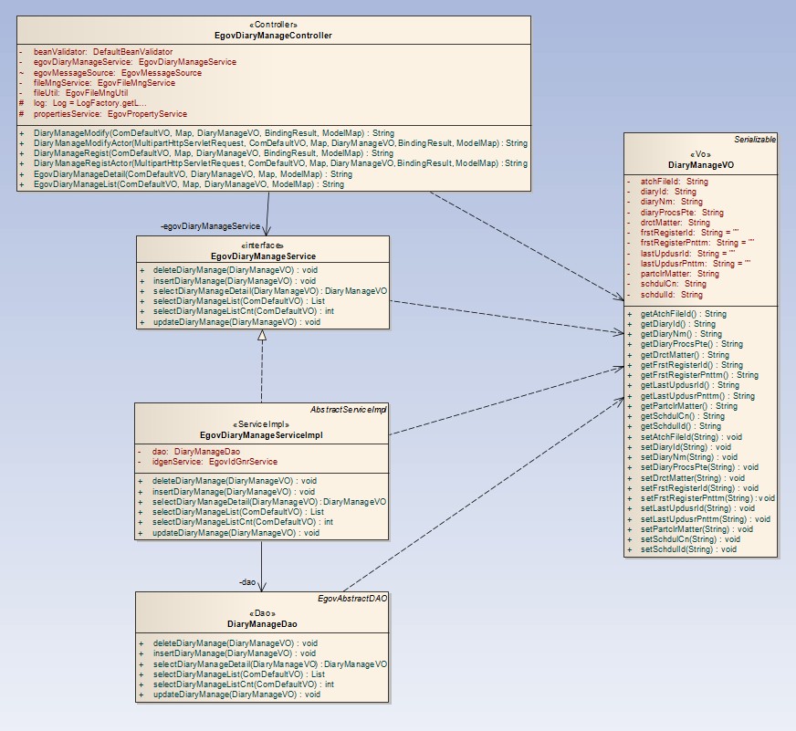The width and height of the screenshot is (796, 731).
Task: Select the DiaryManageDao class title
Action: 263,624
